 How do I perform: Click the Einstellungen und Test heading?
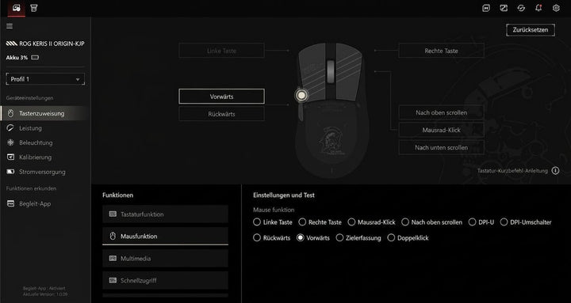click(x=284, y=195)
